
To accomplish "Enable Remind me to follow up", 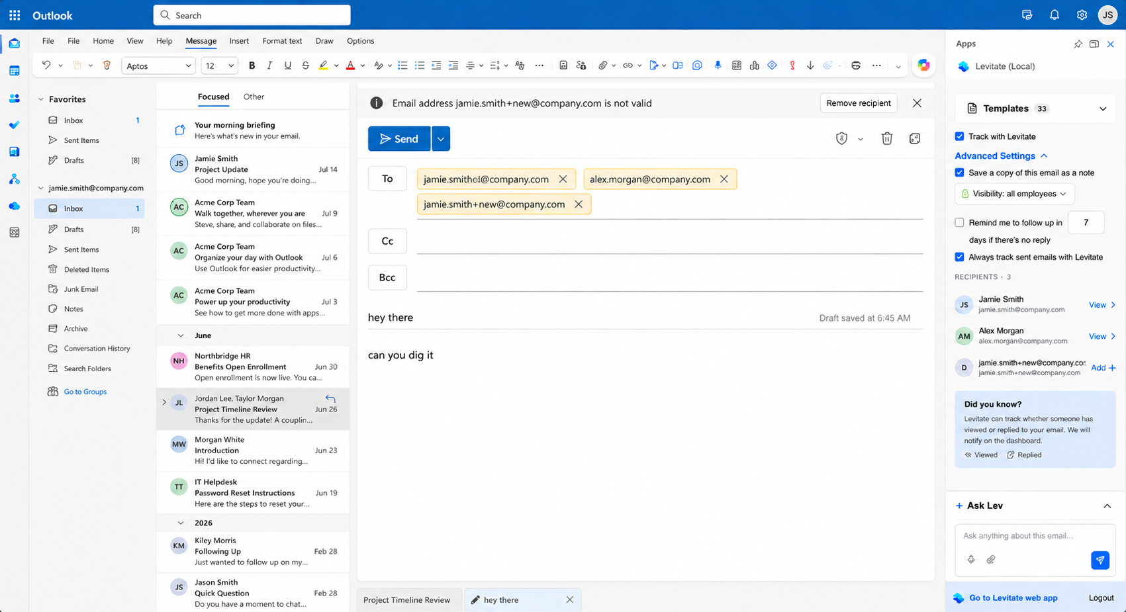I will pyautogui.click(x=959, y=222).
